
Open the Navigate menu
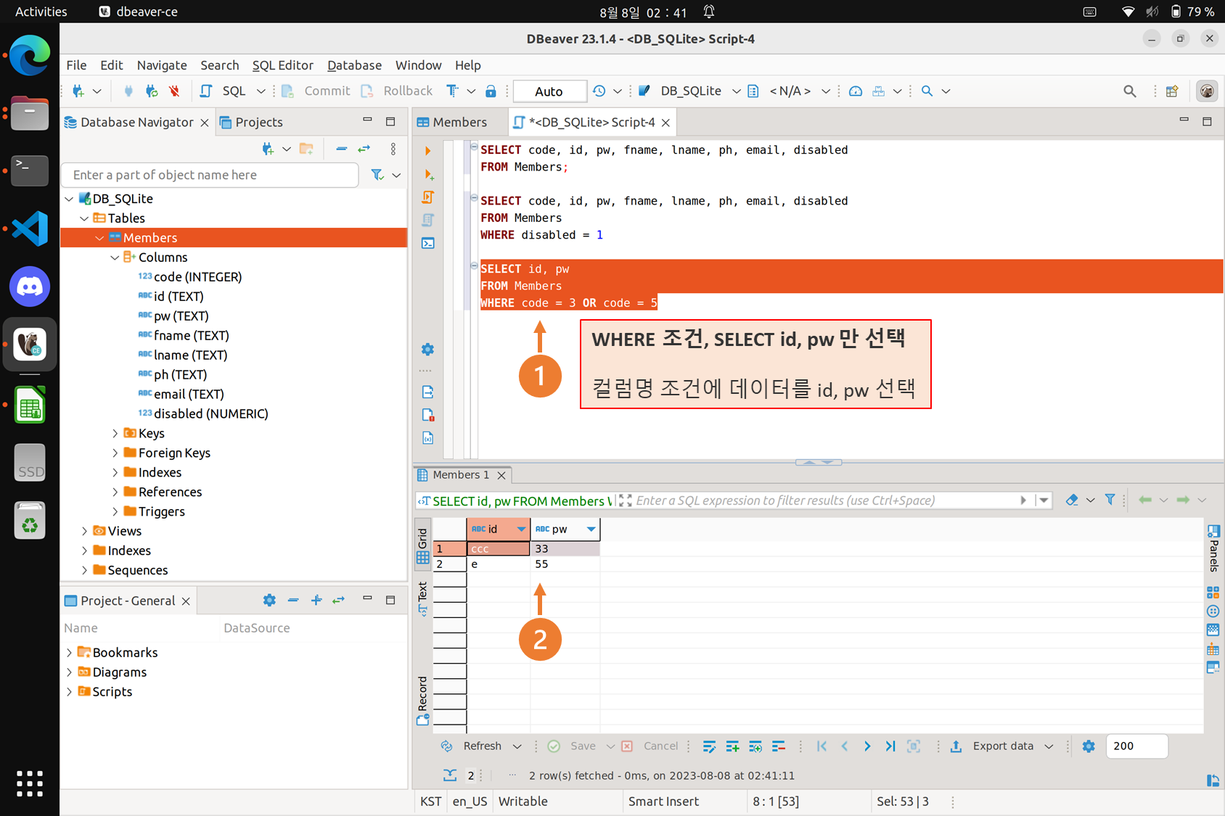coord(162,65)
